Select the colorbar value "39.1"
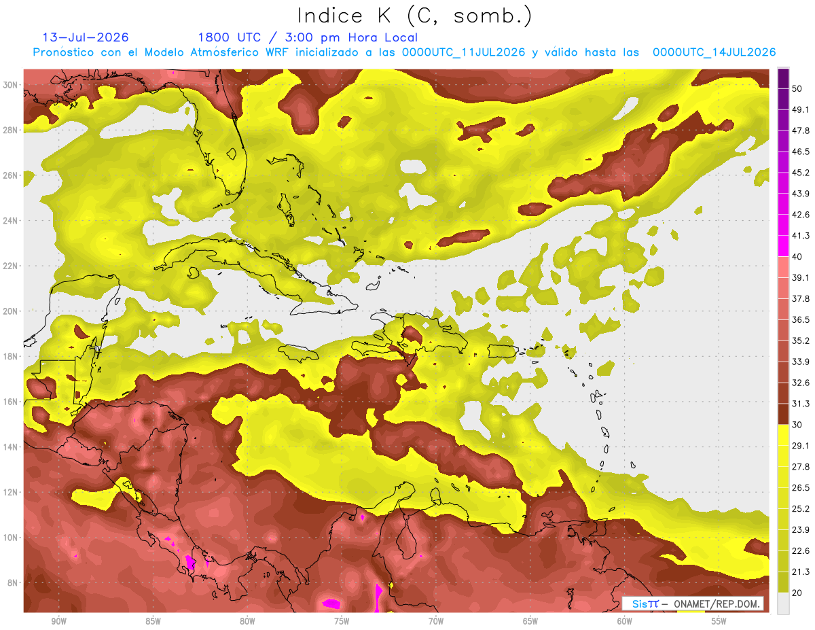 point(801,277)
